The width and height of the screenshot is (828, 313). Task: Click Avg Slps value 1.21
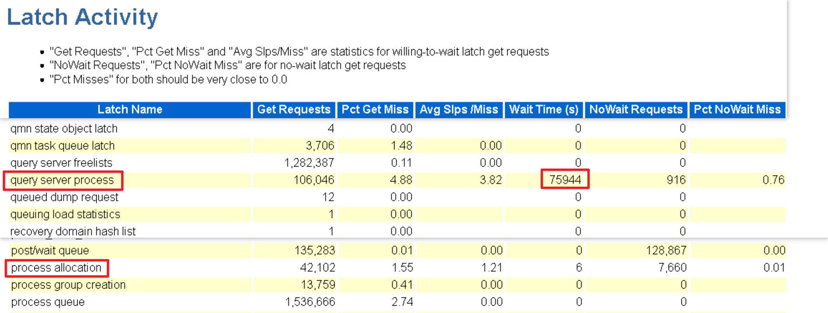pyautogui.click(x=492, y=268)
